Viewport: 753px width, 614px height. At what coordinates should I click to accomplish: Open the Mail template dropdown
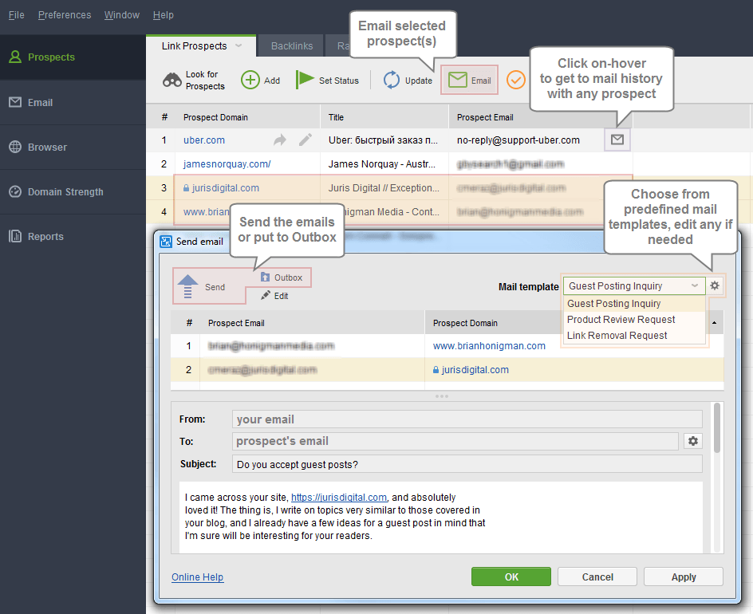click(633, 286)
